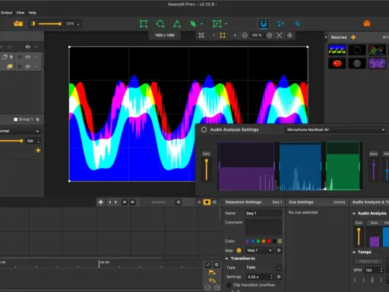Click the ellipsis button beside Fade type
Viewport: 389px width, 292px height.
tap(279, 268)
